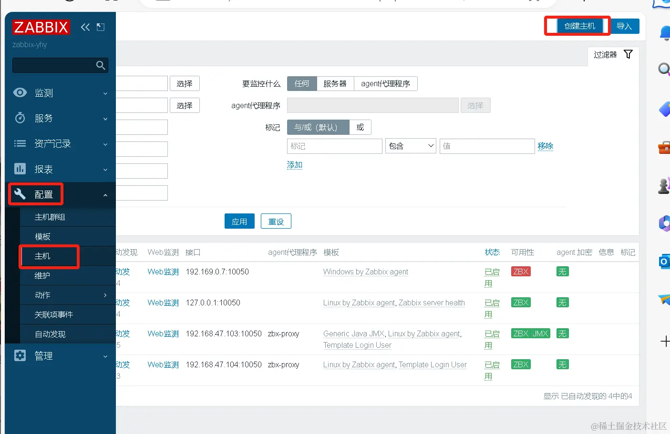
Task: Expand the 监测 menu section
Action: (x=105, y=93)
